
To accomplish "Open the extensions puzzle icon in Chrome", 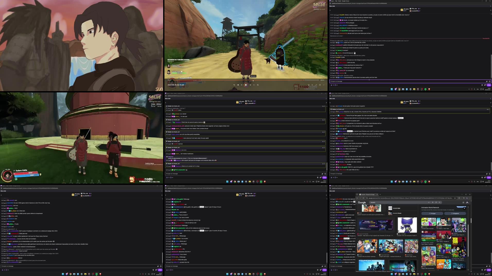I will (x=459, y=198).
